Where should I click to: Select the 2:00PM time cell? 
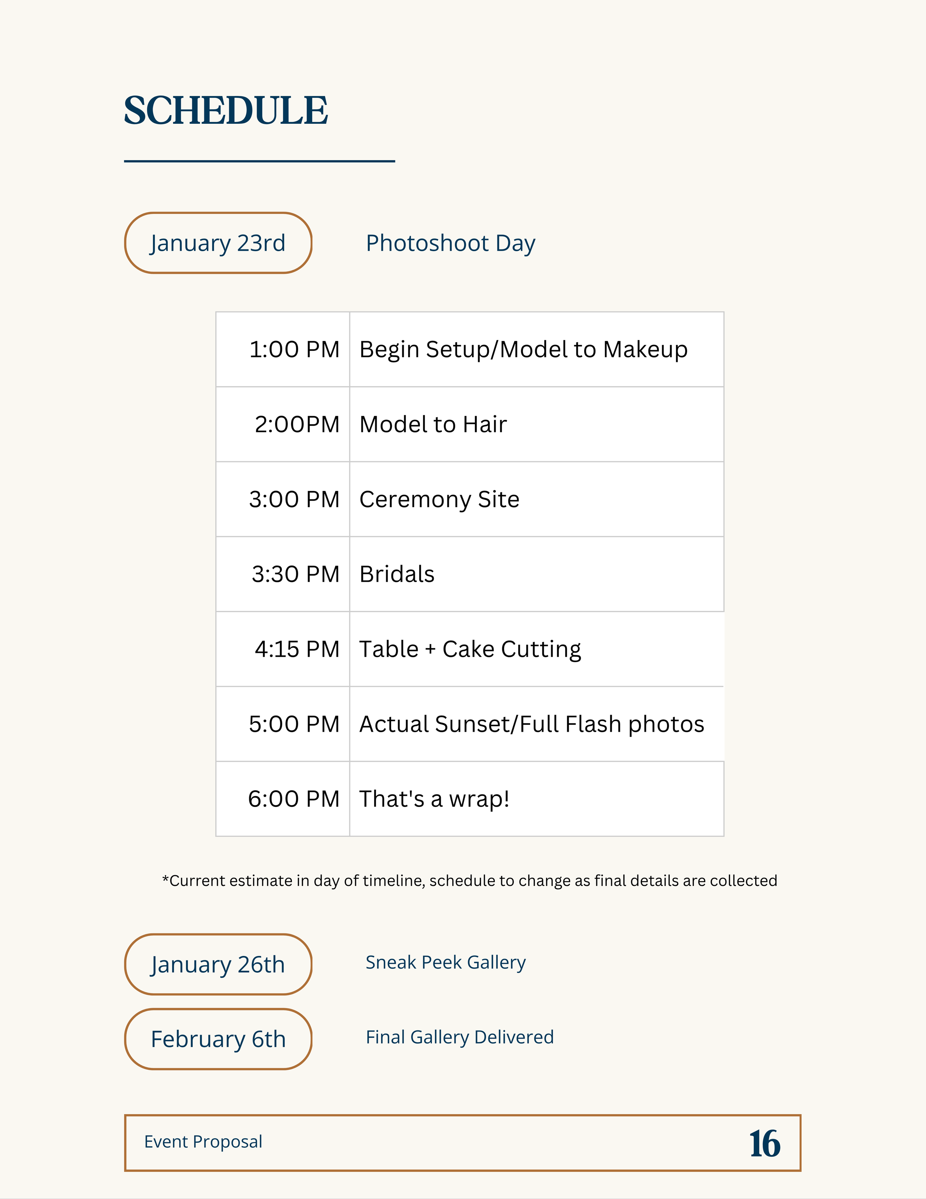tap(283, 424)
